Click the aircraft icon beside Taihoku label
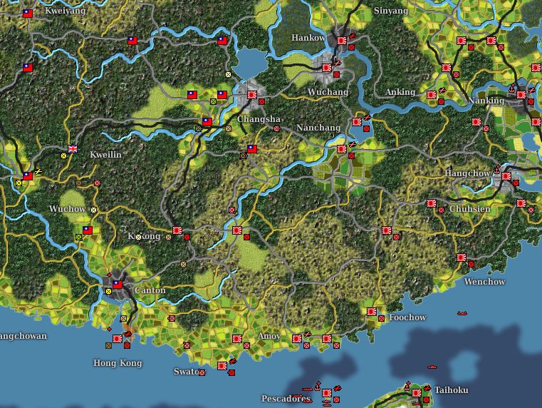The height and width of the screenshot is (408, 542). pyautogui.click(x=427, y=388)
